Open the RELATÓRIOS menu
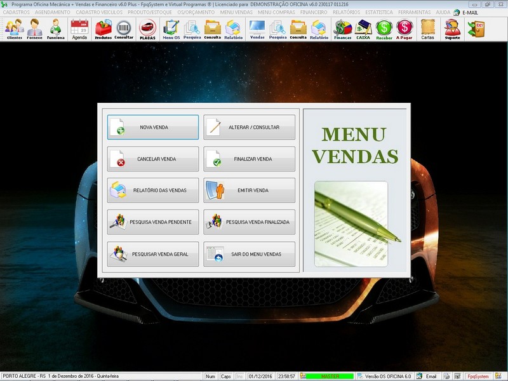The image size is (508, 381). pyautogui.click(x=346, y=12)
